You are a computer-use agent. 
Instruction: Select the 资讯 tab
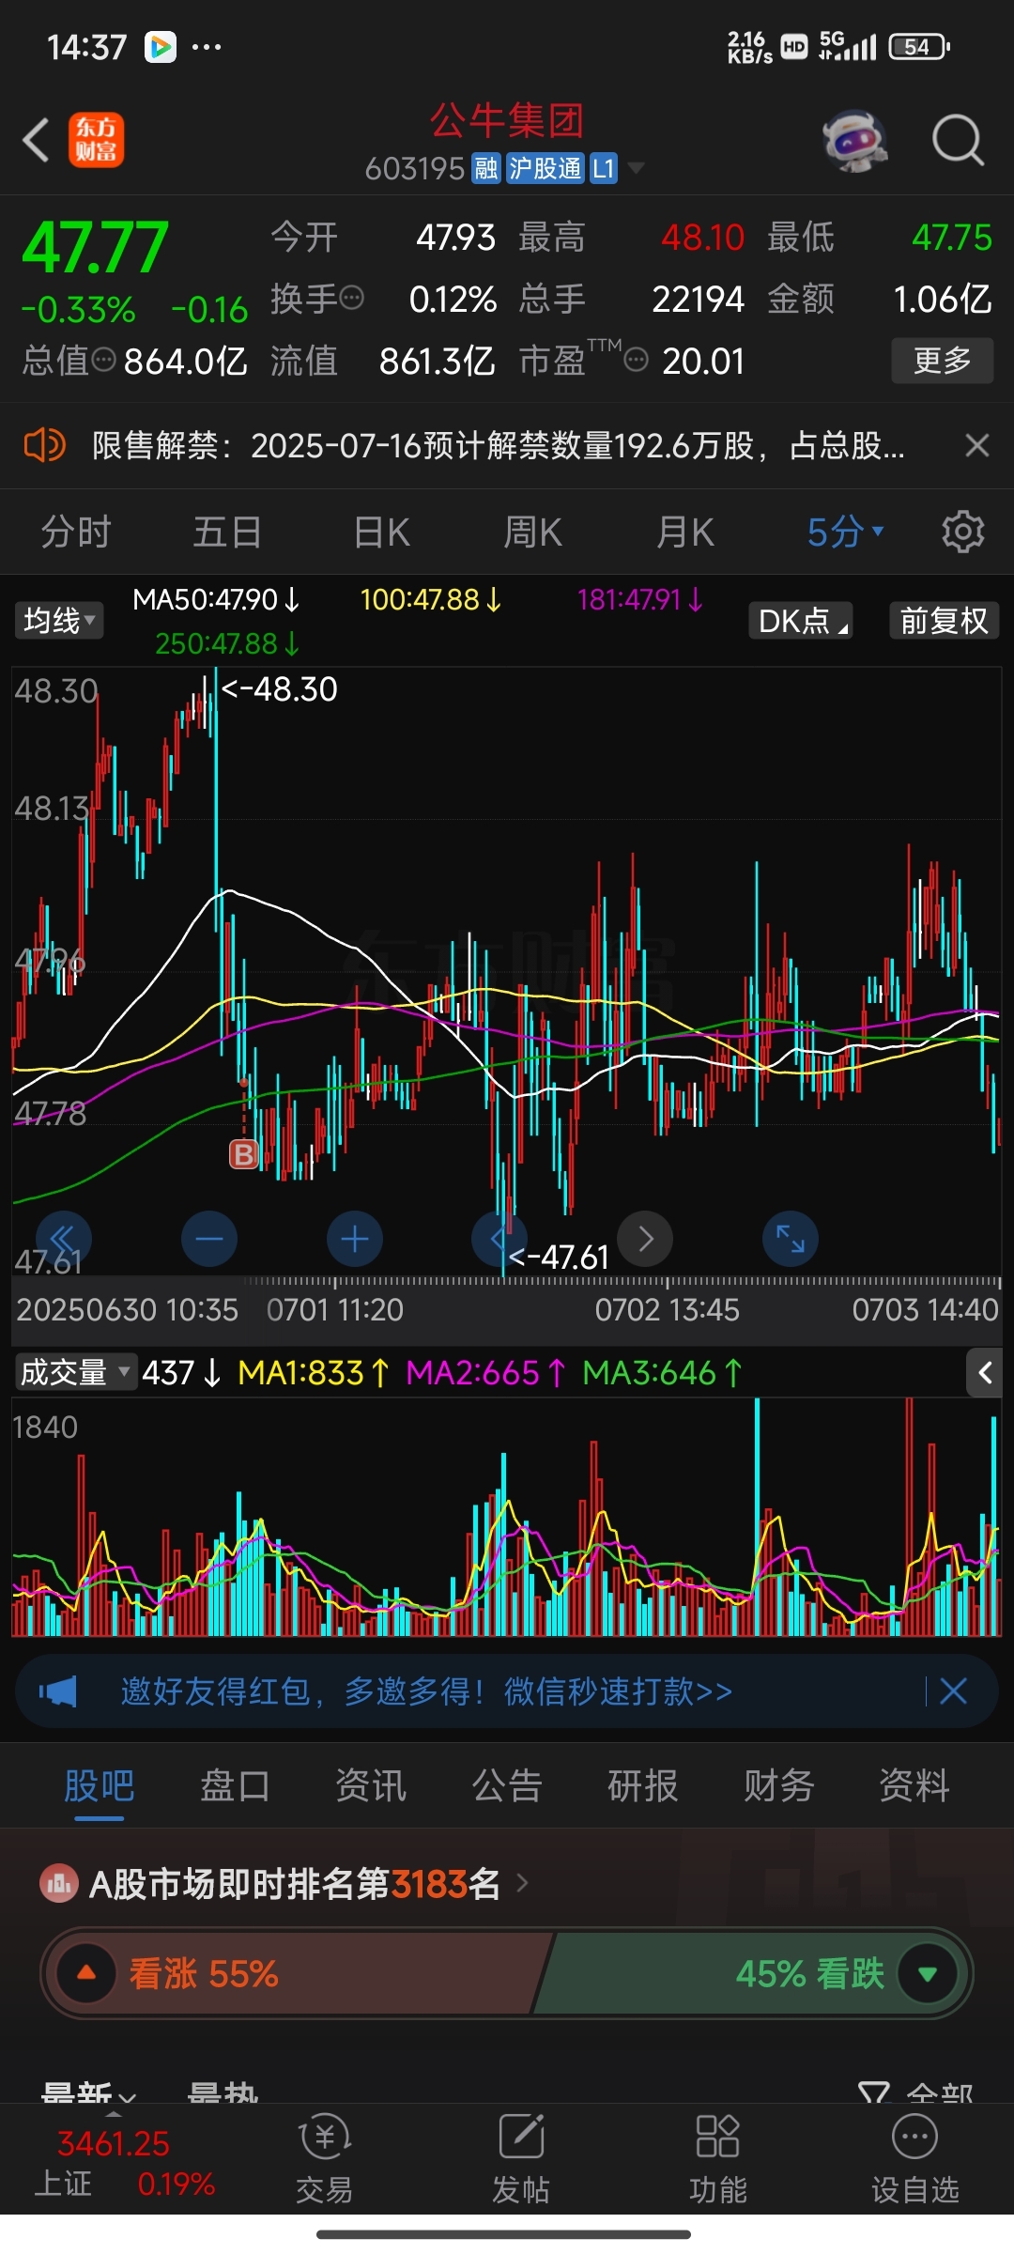[371, 1785]
